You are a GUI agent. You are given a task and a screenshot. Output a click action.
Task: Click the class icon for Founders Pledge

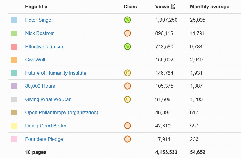click(127, 139)
